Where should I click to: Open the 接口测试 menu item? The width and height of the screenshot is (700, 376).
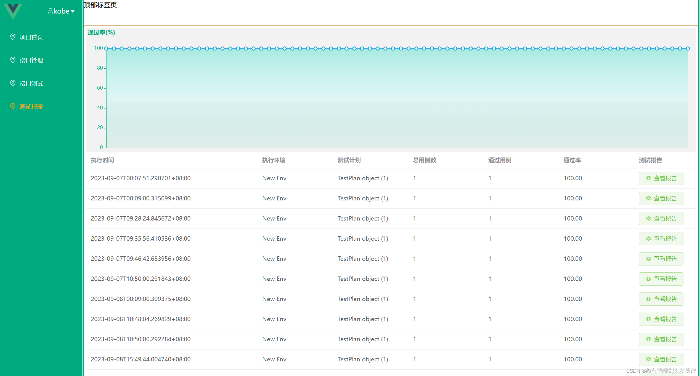tap(31, 84)
